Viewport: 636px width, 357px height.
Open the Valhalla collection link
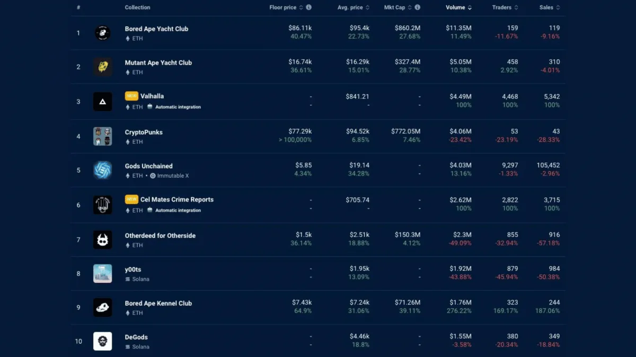(152, 96)
